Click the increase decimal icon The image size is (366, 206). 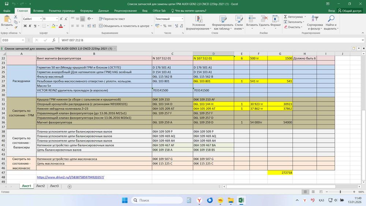tap(176, 26)
